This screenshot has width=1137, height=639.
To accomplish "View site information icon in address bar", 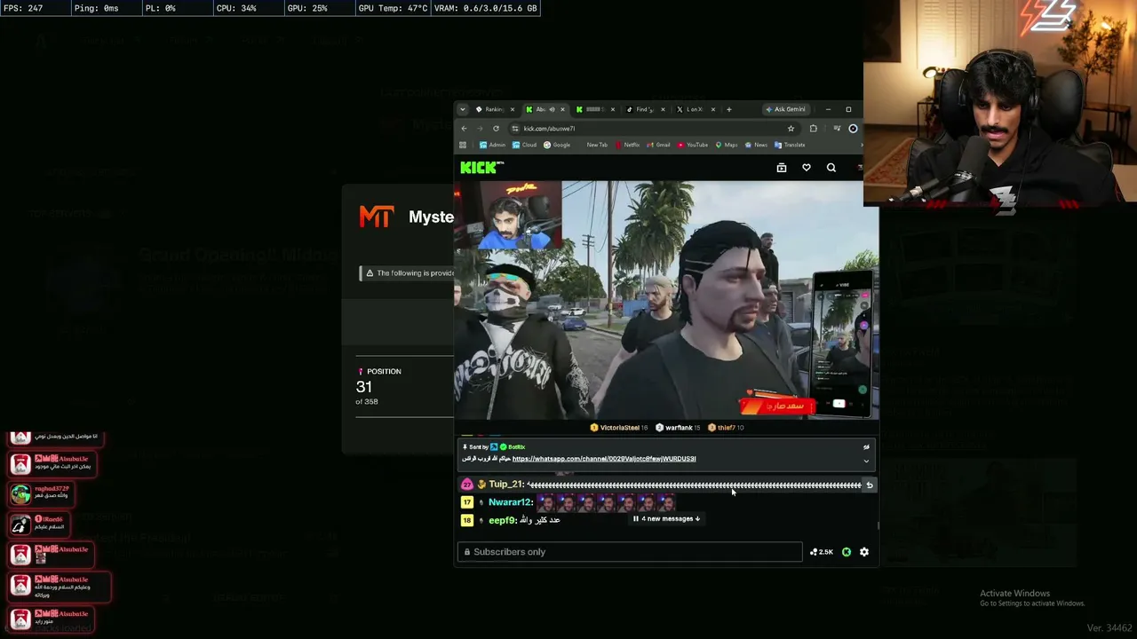I will click(515, 129).
